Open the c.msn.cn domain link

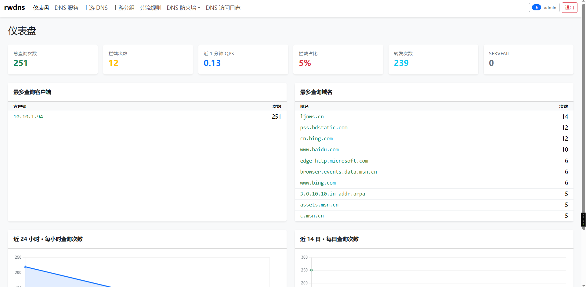point(312,216)
